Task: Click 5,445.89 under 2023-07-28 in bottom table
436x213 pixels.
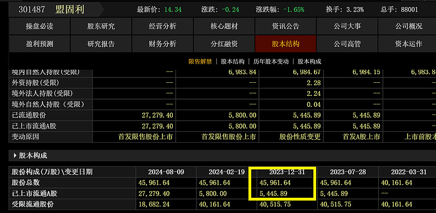Action: click(334, 193)
